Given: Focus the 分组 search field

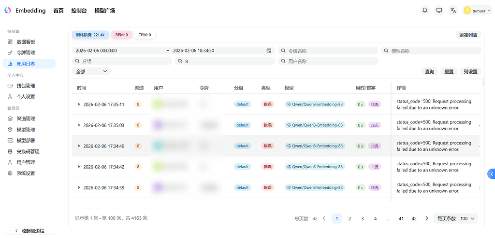Looking at the screenshot, I should [x=122, y=61].
